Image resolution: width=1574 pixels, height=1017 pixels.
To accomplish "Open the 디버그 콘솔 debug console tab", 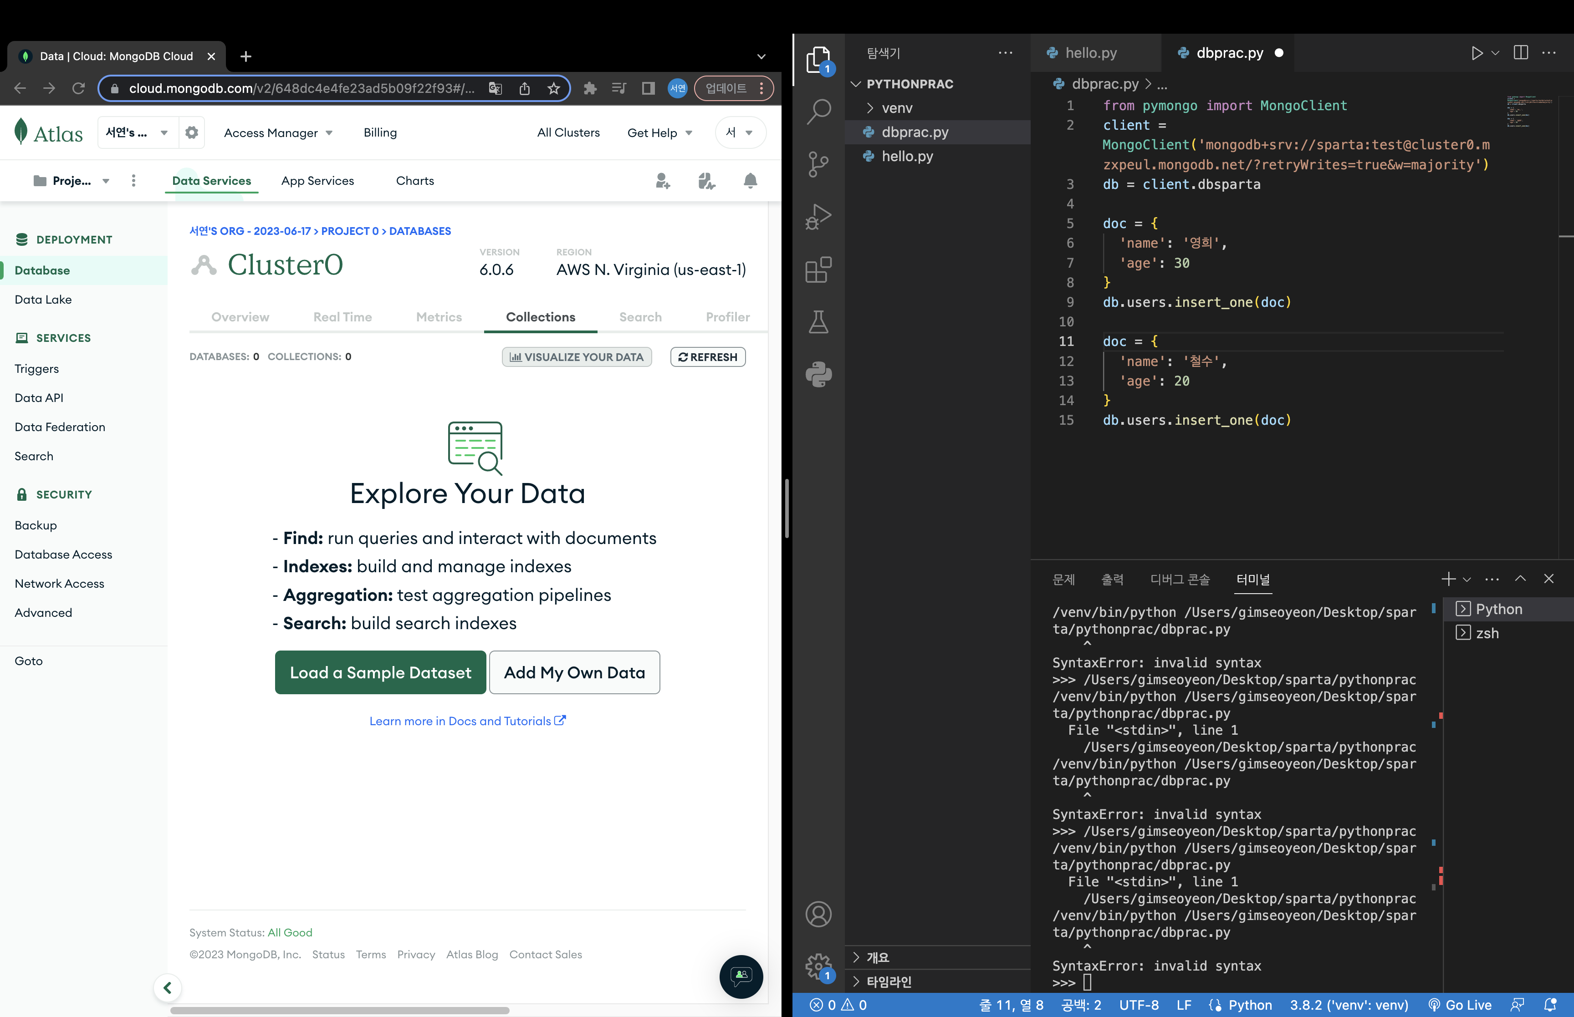I will [x=1180, y=579].
